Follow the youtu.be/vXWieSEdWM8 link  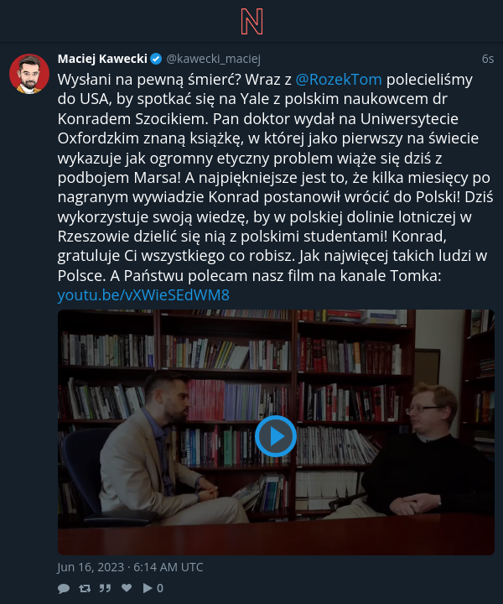click(x=143, y=295)
